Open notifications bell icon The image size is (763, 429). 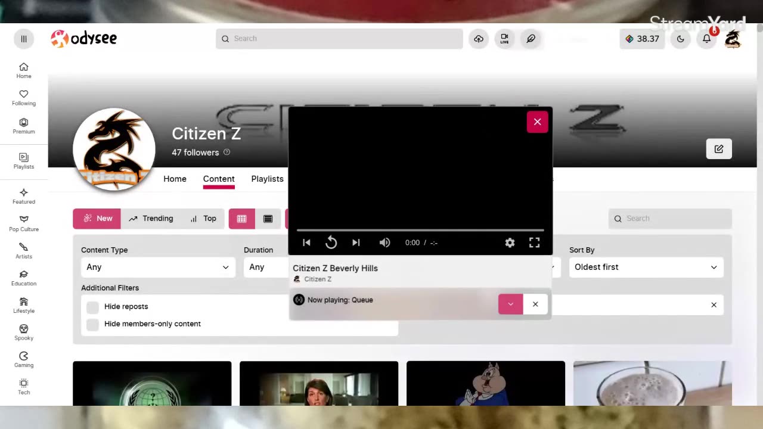click(706, 39)
